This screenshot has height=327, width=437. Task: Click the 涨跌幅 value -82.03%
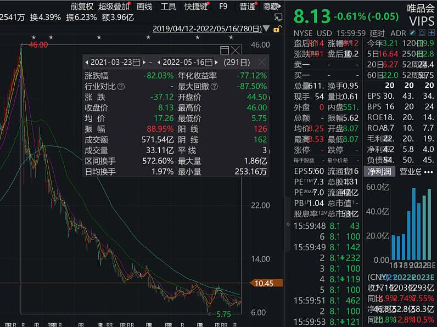159,76
